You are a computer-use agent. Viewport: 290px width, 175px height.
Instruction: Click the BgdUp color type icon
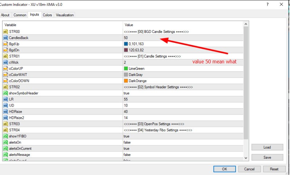pyautogui.click(x=5, y=44)
